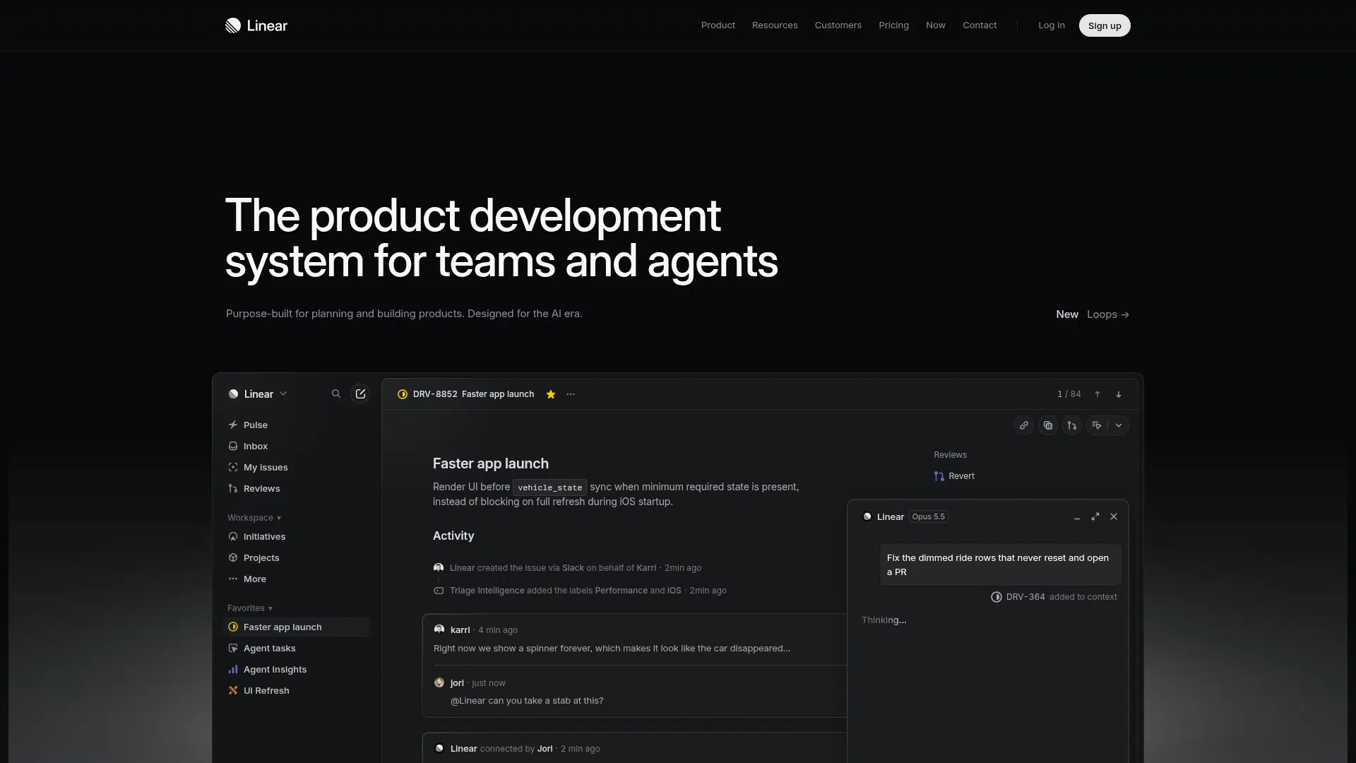Go to previous issue with up arrow
The height and width of the screenshot is (763, 1356).
1098,394
